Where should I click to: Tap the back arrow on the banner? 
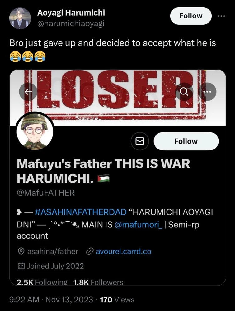(x=28, y=92)
